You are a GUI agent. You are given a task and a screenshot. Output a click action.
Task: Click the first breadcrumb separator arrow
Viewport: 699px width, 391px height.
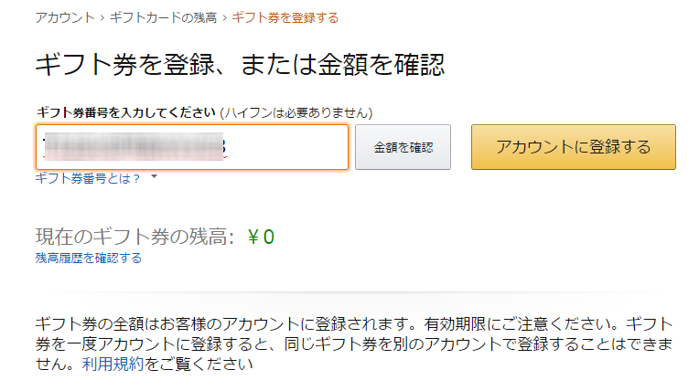(102, 16)
